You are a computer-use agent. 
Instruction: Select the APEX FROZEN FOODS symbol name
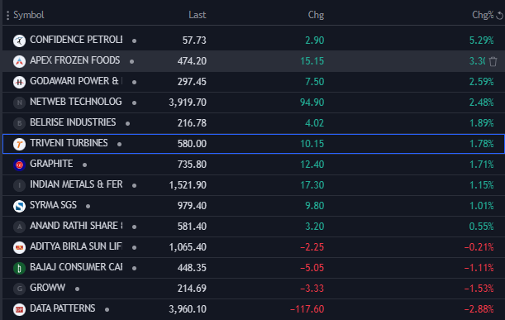coord(74,60)
